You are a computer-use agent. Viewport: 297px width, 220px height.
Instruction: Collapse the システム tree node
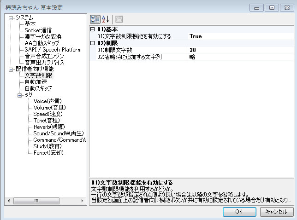pos(11,18)
